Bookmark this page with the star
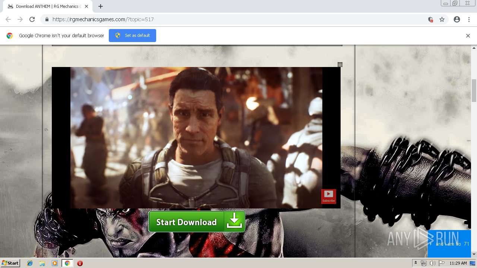The width and height of the screenshot is (477, 268). (x=442, y=19)
